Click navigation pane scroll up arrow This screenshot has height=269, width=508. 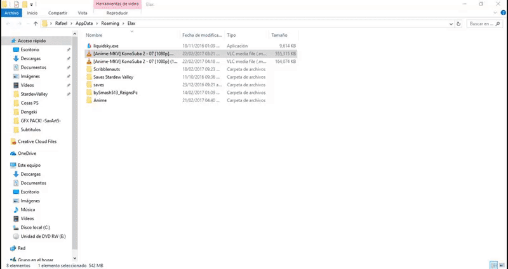(75, 34)
